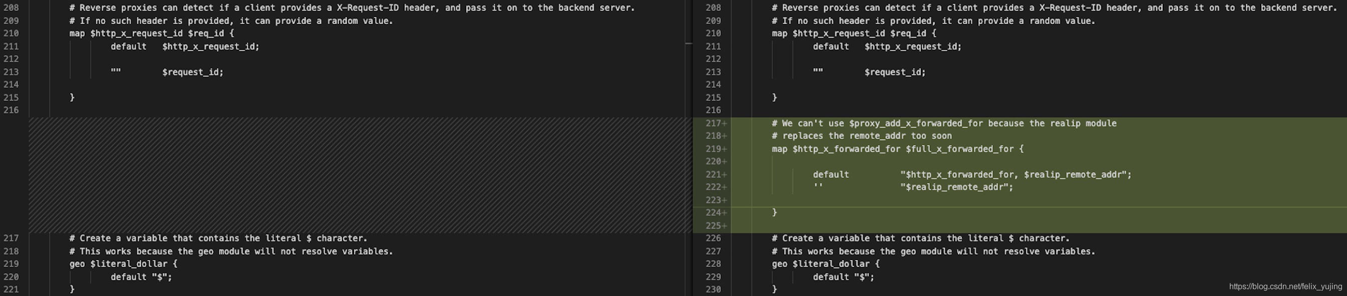Viewport: 1347px width, 296px height.
Task: Click 'default "$";' on original line 220
Action: 141,276
